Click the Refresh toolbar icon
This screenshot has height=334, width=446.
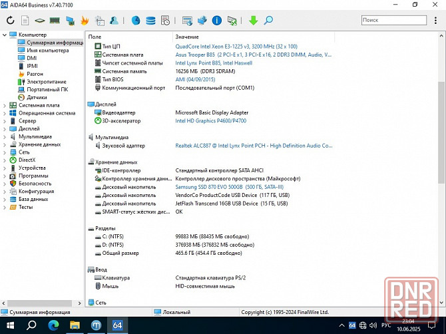[x=10, y=20]
